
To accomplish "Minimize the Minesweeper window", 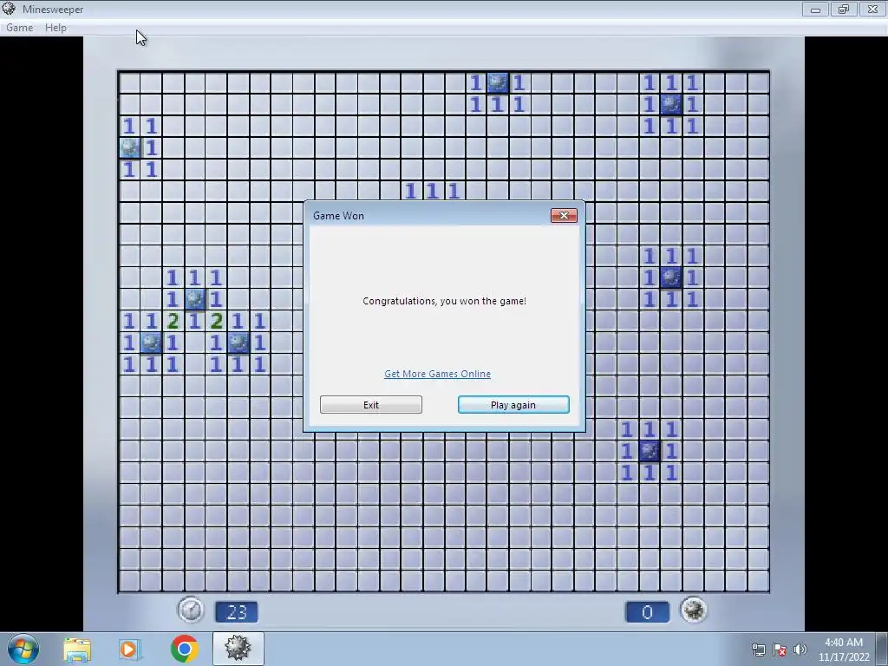I will [x=815, y=9].
